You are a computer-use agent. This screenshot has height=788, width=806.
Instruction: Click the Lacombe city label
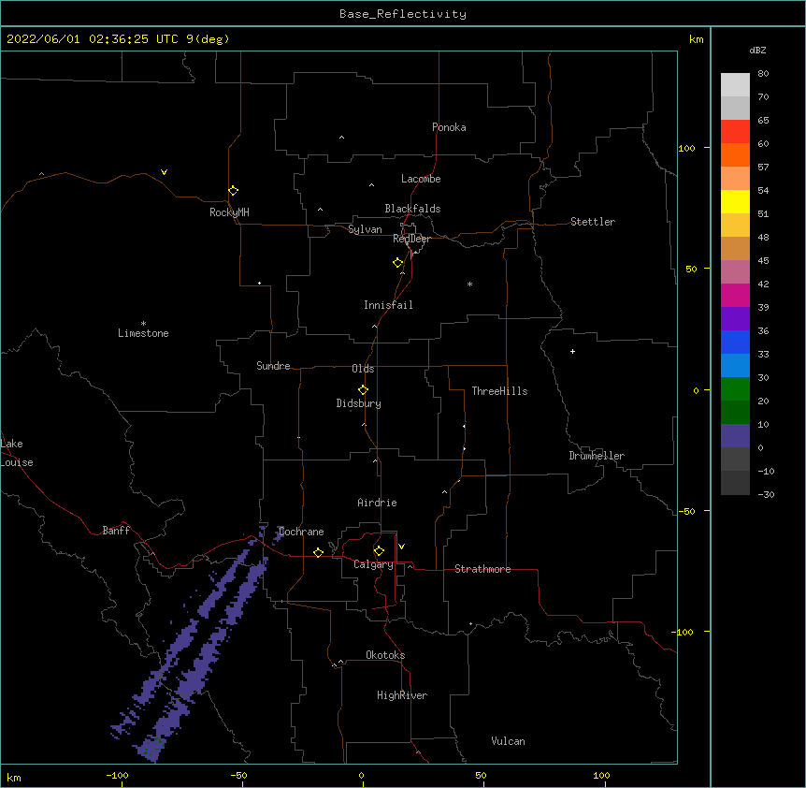click(x=421, y=179)
